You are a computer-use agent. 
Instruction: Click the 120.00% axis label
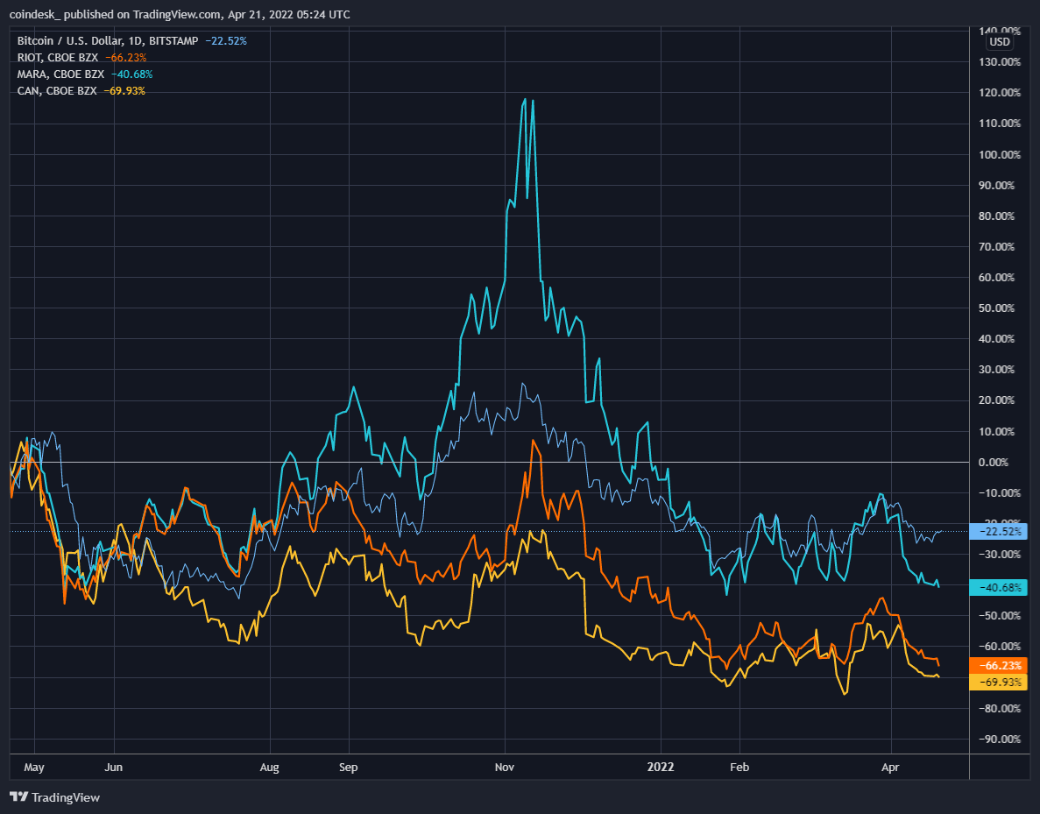1000,93
